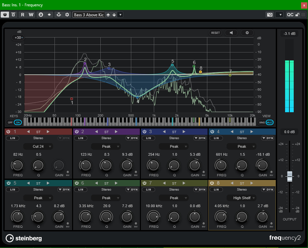The height and width of the screenshot is (248, 308).
Task: Expand the preset browser dropdown arrow
Action: tap(121, 15)
